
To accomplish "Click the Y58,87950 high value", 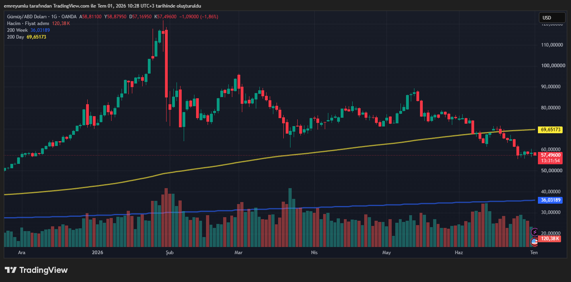I will point(116,17).
